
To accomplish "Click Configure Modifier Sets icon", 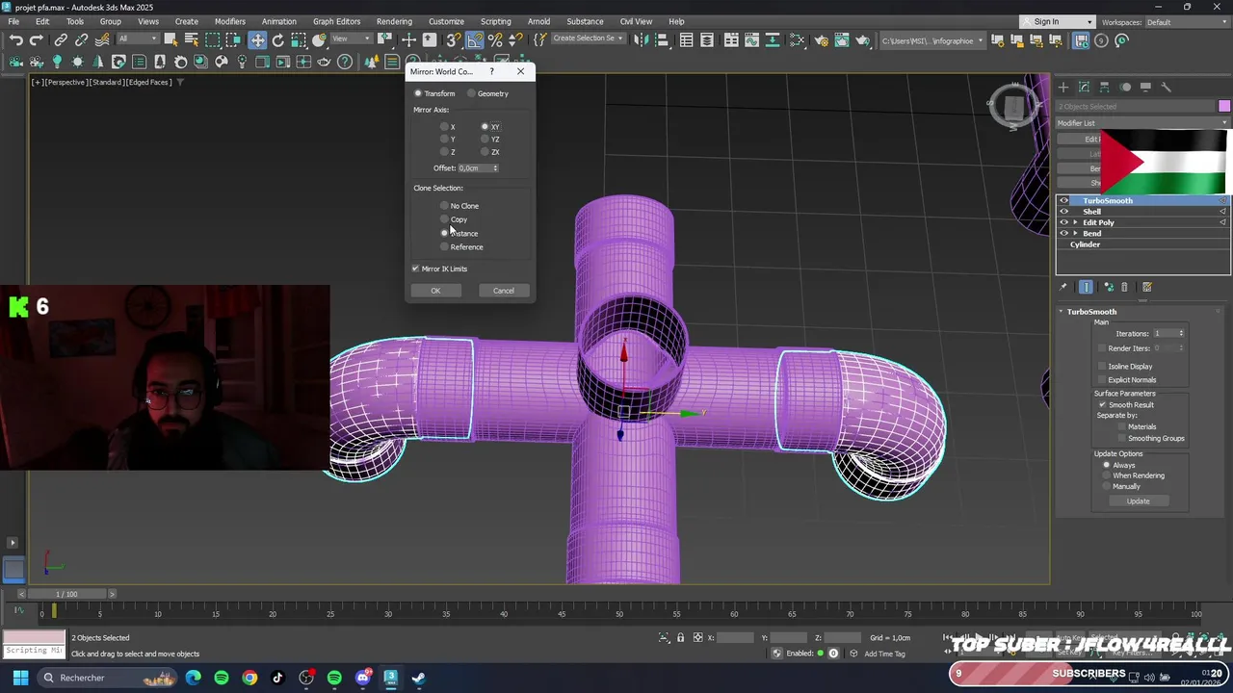I will point(1146,287).
